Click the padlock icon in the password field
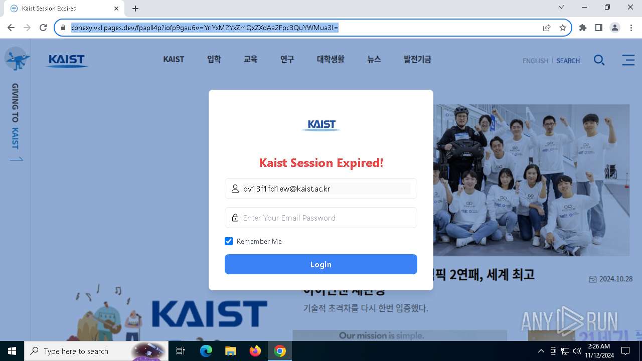Image resolution: width=642 pixels, height=361 pixels. pos(235,218)
